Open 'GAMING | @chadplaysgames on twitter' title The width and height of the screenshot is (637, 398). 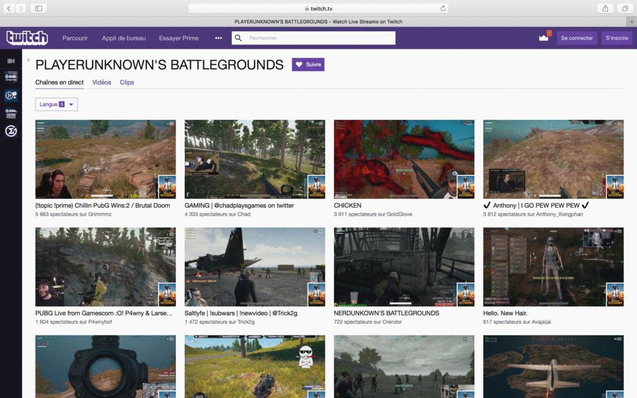tap(239, 205)
